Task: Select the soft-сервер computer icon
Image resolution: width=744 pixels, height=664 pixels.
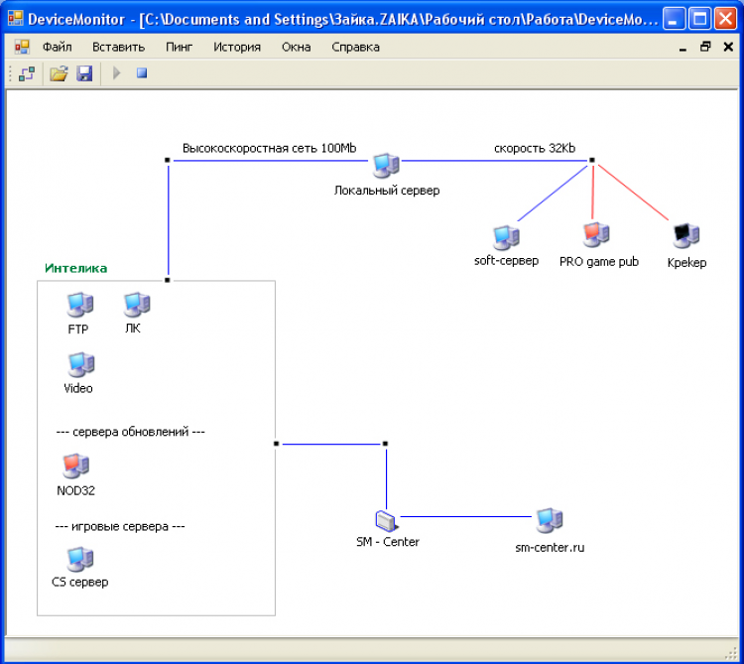Action: (x=506, y=237)
